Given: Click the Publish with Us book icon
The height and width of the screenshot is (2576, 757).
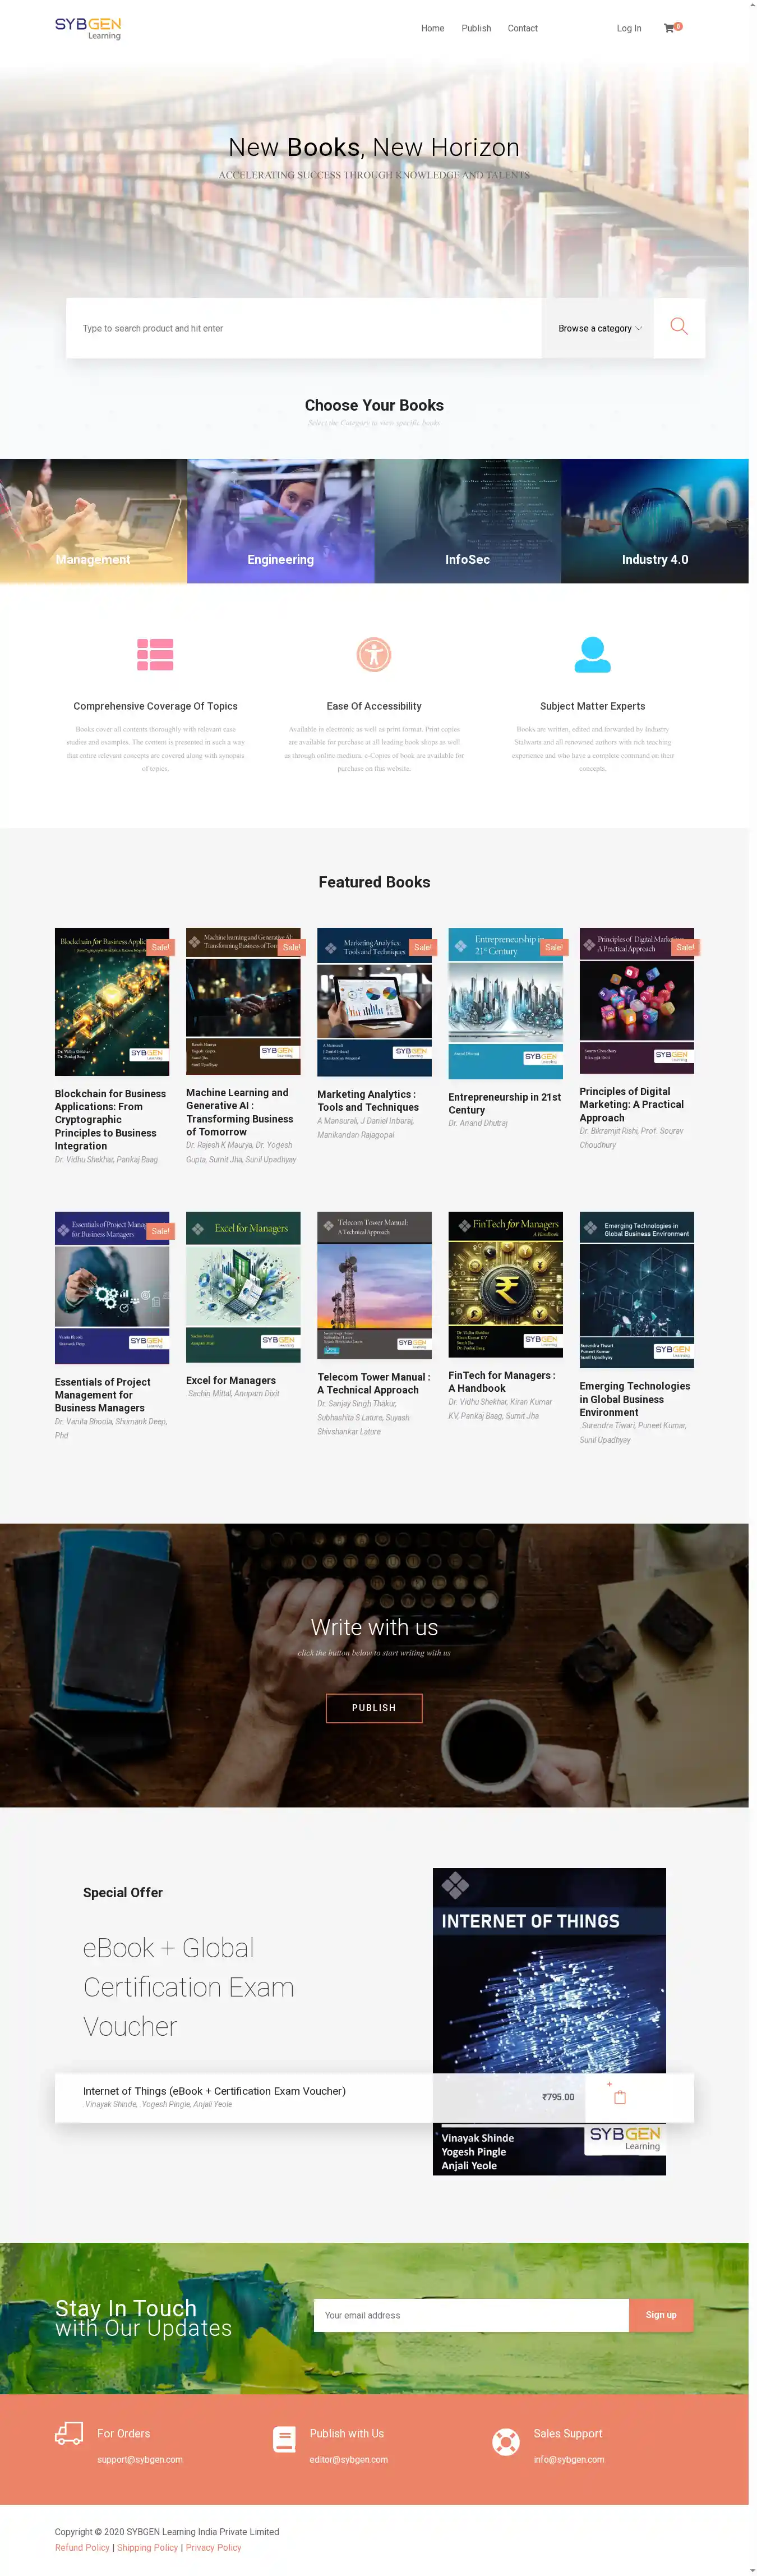Looking at the screenshot, I should tap(284, 2439).
